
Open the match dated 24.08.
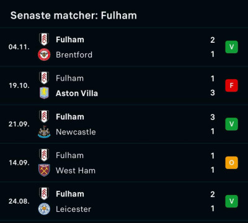tap(124, 201)
